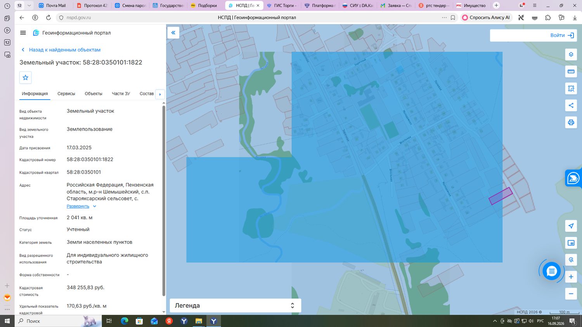Zoom out the map with minus button
Image resolution: width=582 pixels, height=327 pixels.
click(571, 294)
